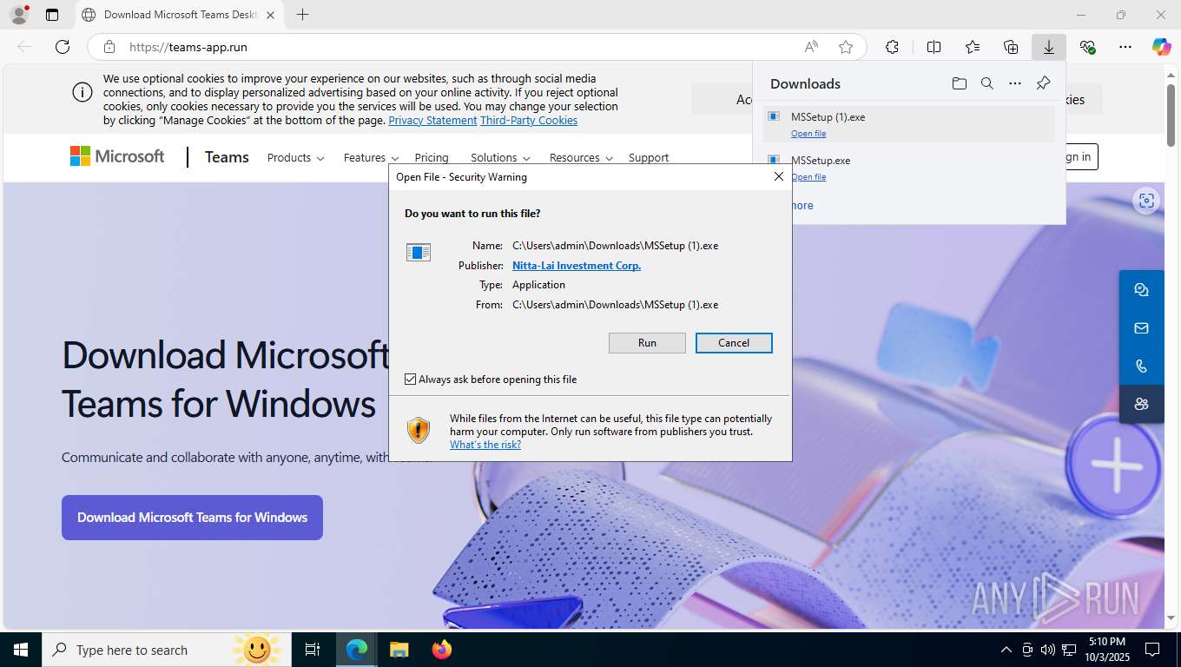Open Nitta-Lai Investment Corp. publisher link
The width and height of the screenshot is (1181, 667).
577,266
